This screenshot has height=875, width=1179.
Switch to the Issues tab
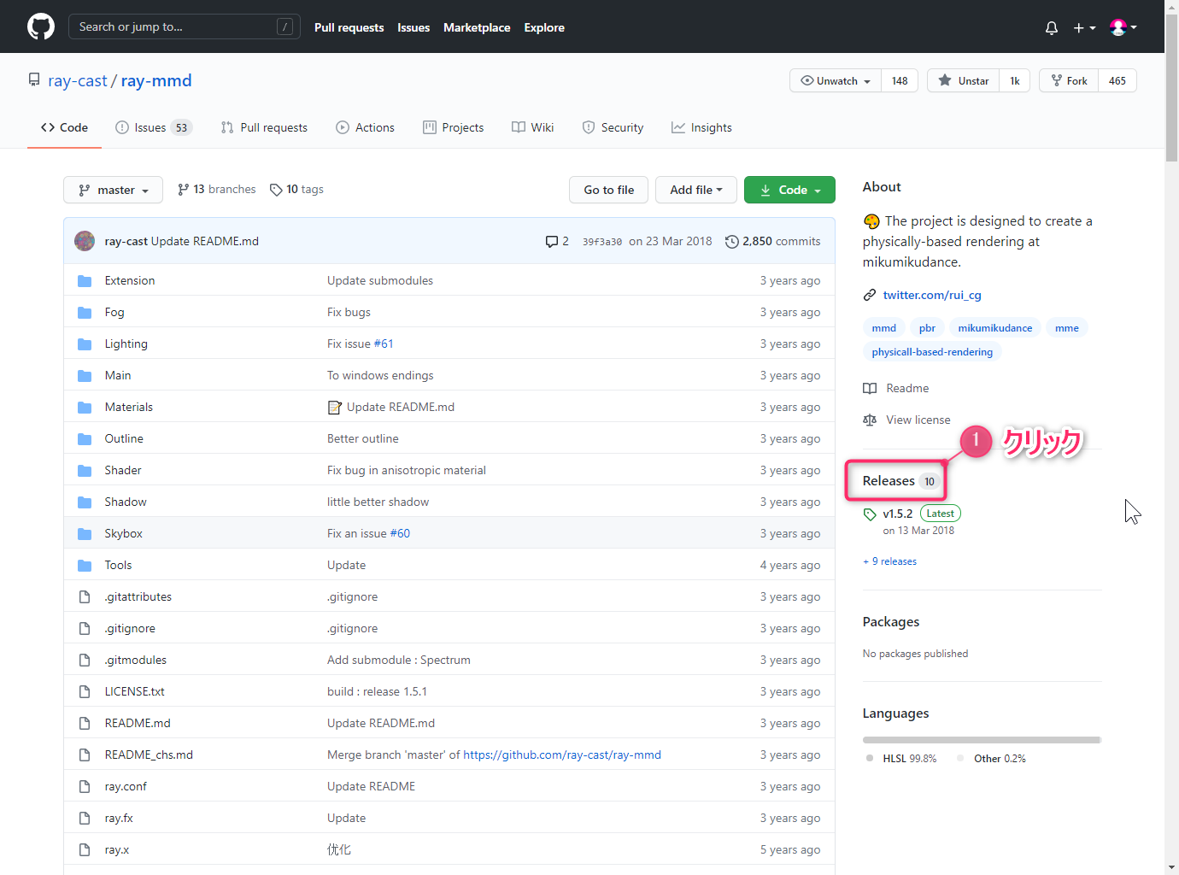[154, 127]
